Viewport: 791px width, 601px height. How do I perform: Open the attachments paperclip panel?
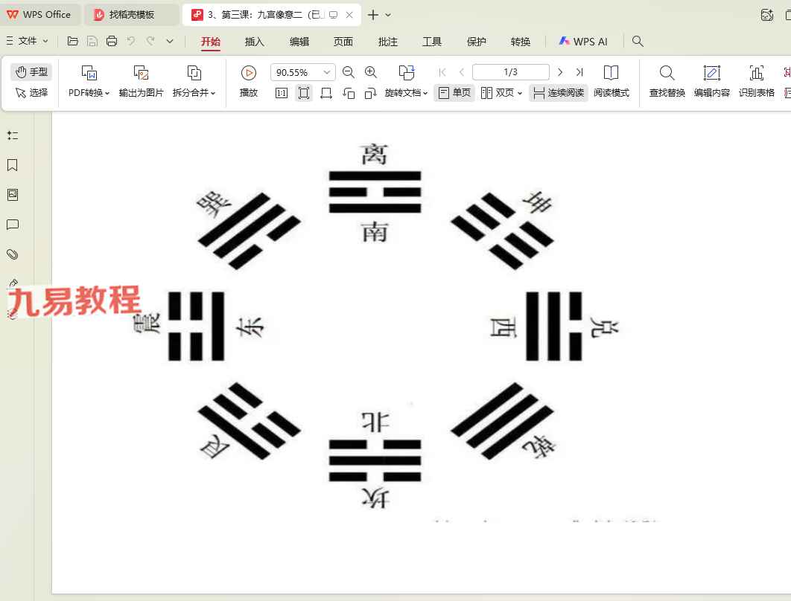point(12,254)
